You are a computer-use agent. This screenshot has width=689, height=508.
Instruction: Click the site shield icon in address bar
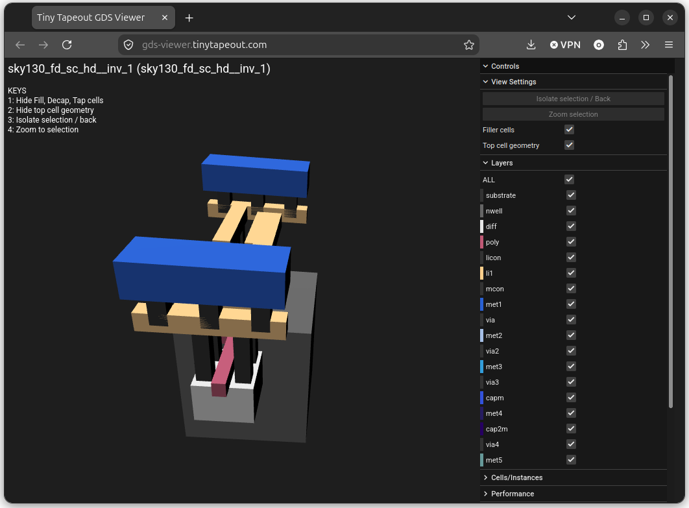pyautogui.click(x=128, y=45)
